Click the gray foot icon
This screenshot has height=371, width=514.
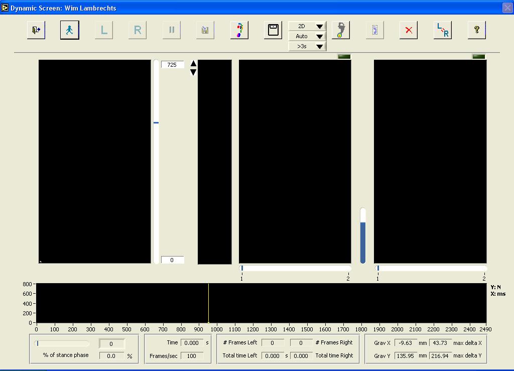tap(341, 30)
